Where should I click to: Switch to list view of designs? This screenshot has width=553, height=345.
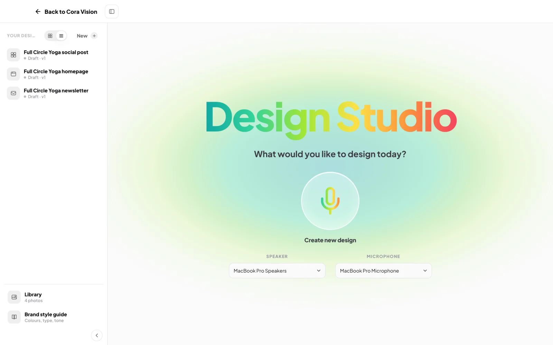(61, 36)
